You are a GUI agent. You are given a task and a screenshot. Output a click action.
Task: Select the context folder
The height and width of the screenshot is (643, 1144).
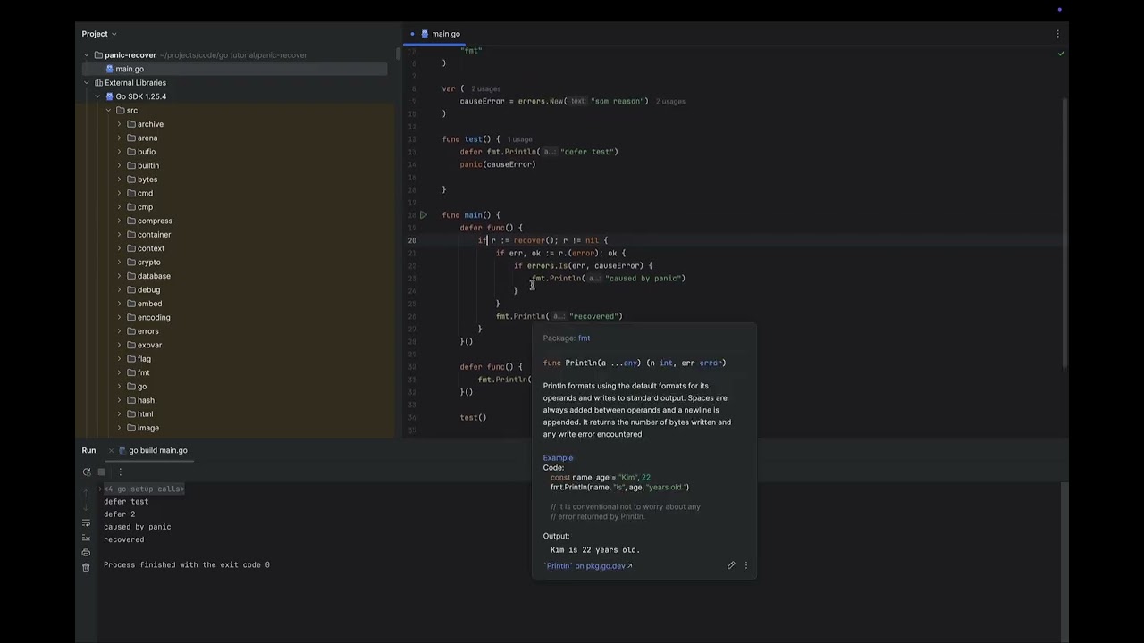pos(151,249)
